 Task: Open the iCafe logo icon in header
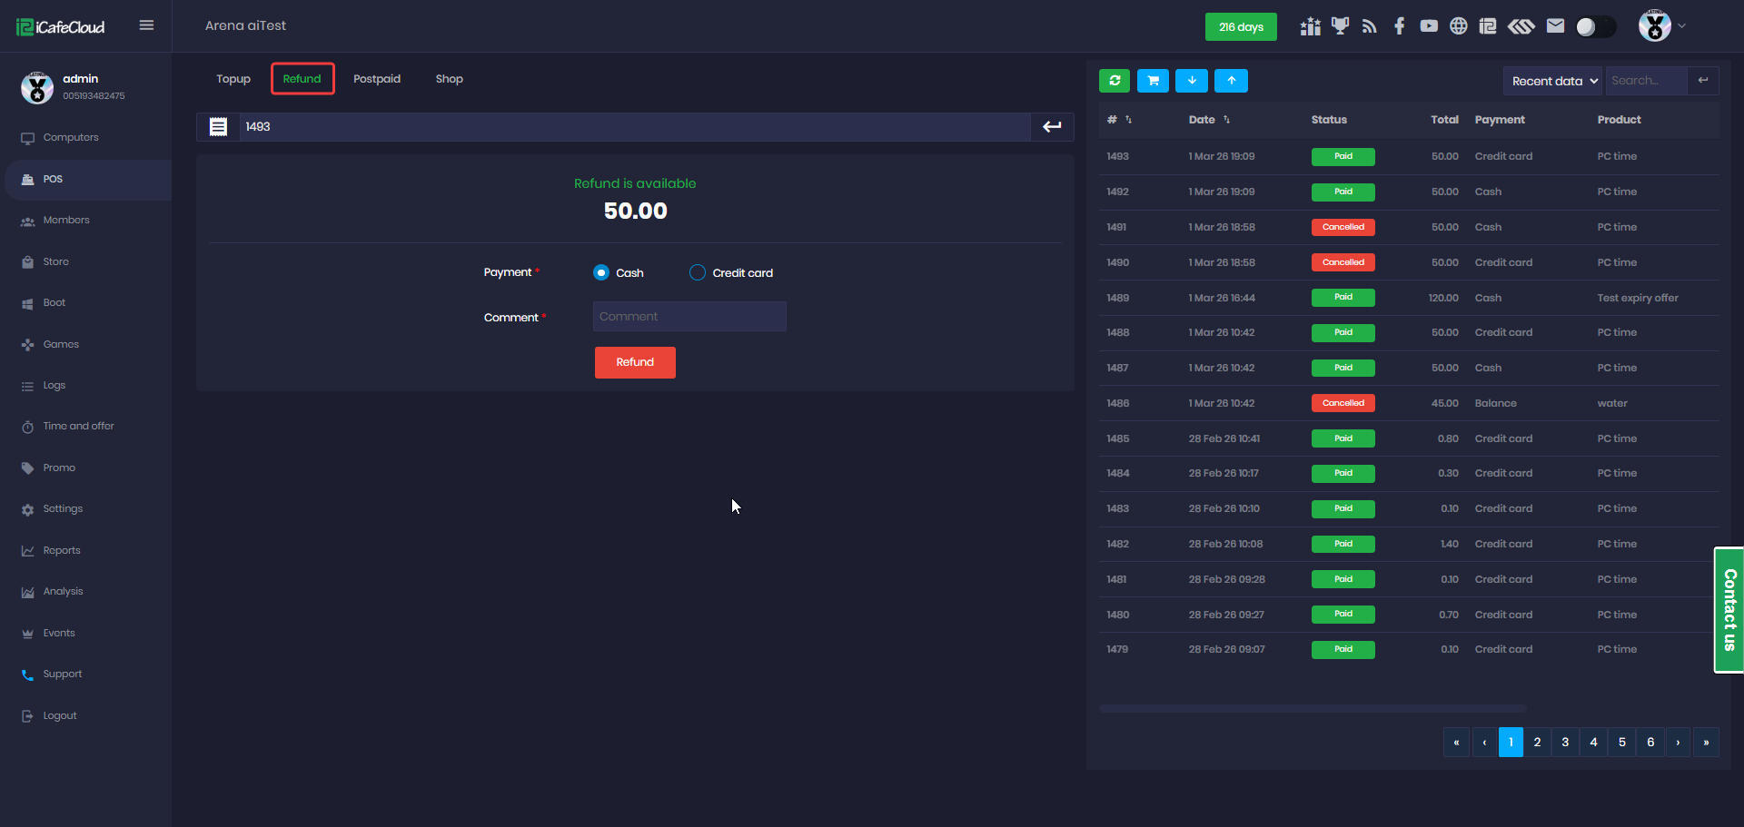tap(1488, 26)
